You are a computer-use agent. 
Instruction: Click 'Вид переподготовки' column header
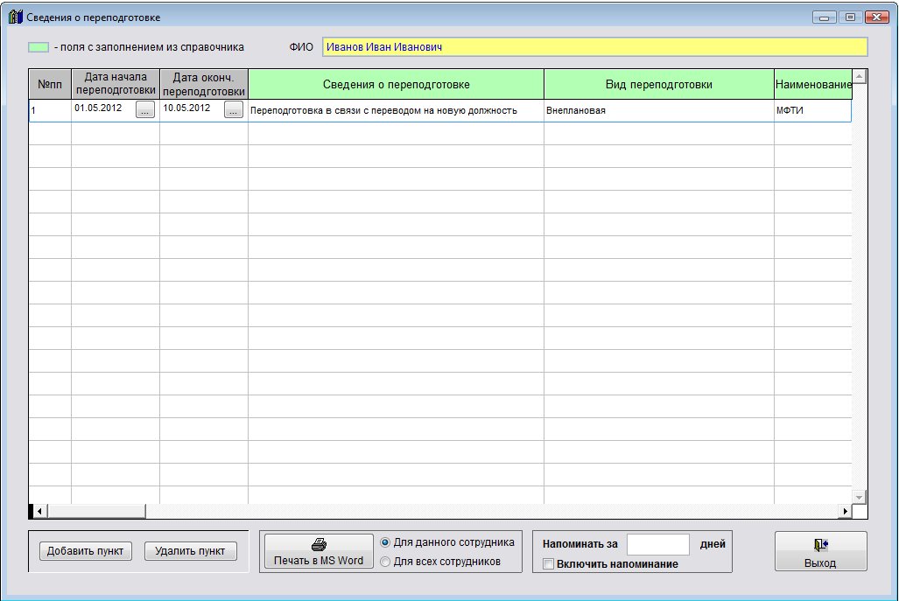[x=658, y=85]
